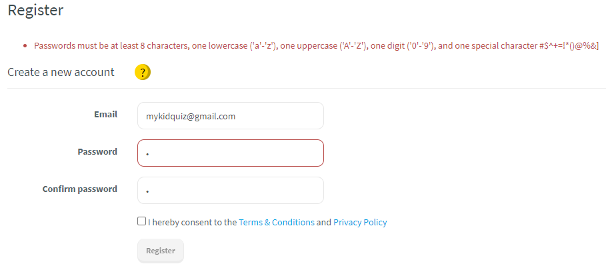The height and width of the screenshot is (270, 606).
Task: Open the Privacy Policy link
Action: [360, 222]
